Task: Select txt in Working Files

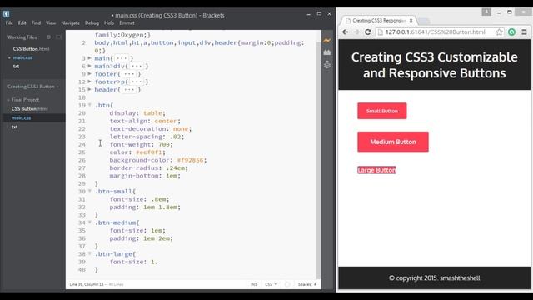Action: [16, 67]
